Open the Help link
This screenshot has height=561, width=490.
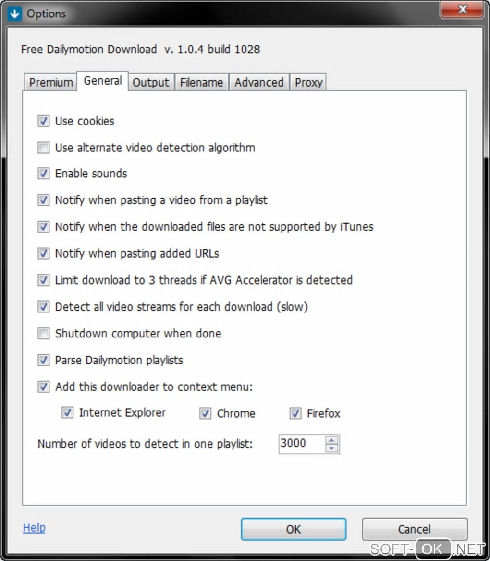pos(34,528)
